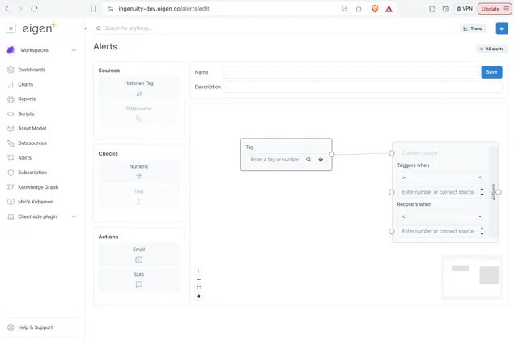Reload the page with refresh icon
514x342 pixels.
pos(34,9)
